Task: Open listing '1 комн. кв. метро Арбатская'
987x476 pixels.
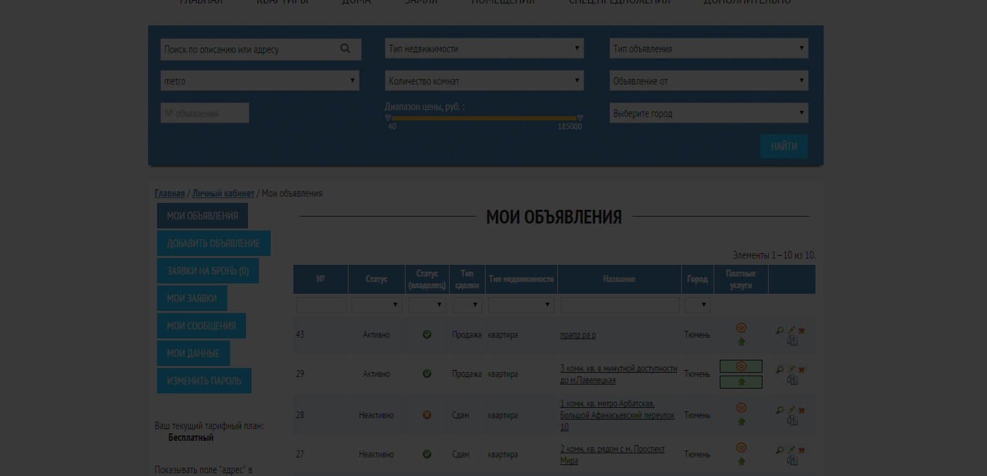Action: 617,415
